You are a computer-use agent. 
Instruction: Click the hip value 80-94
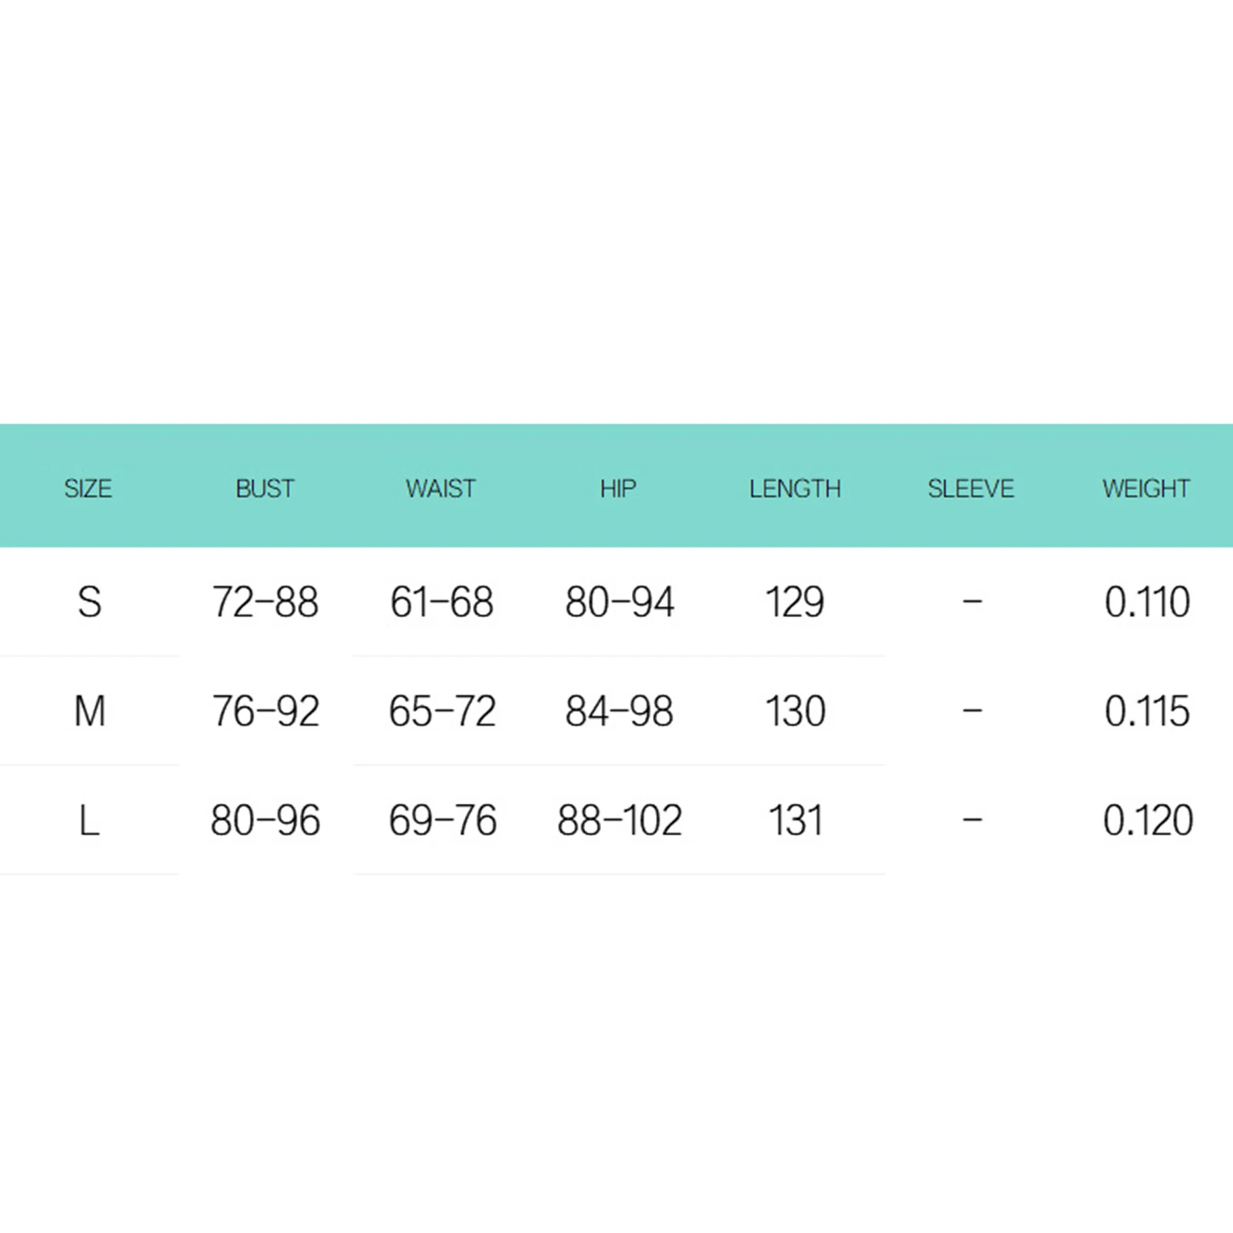click(620, 602)
